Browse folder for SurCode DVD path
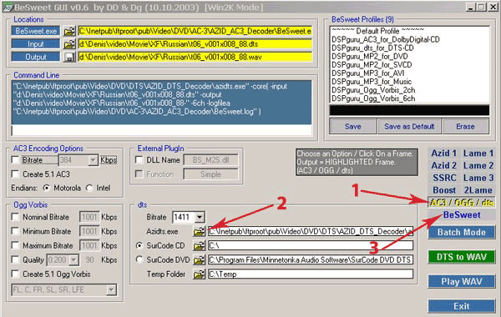 click(x=199, y=260)
